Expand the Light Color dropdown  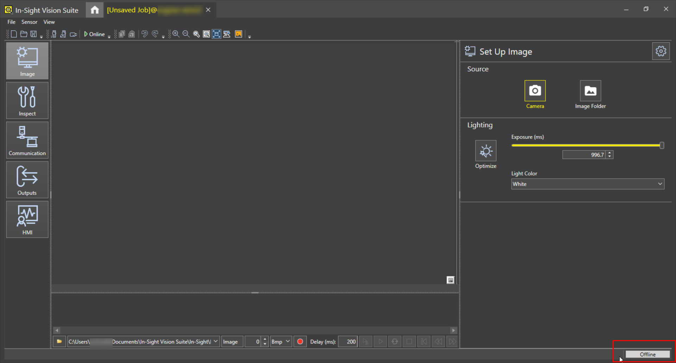click(587, 184)
